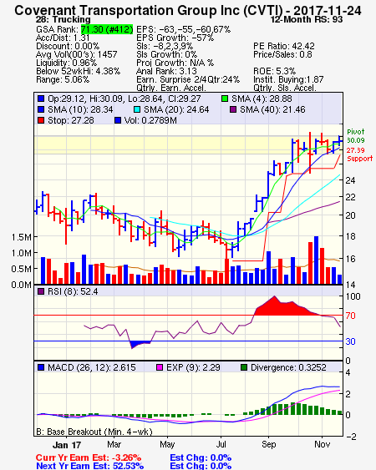Click the blue OHLC price legend swatch
This screenshot has height=470, width=376.
41,99
